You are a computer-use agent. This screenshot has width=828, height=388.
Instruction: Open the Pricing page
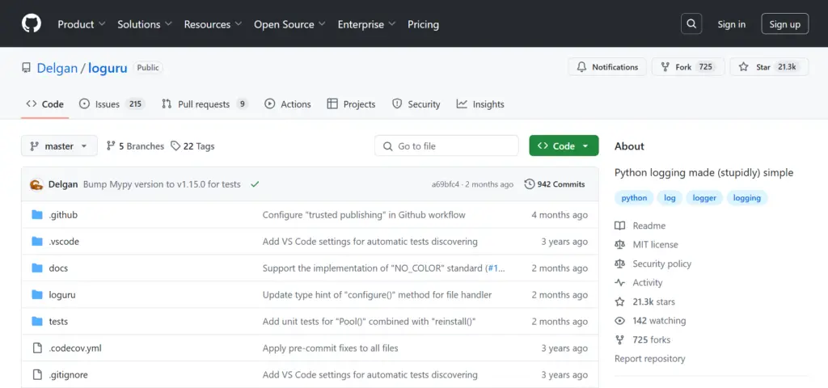[x=423, y=24]
